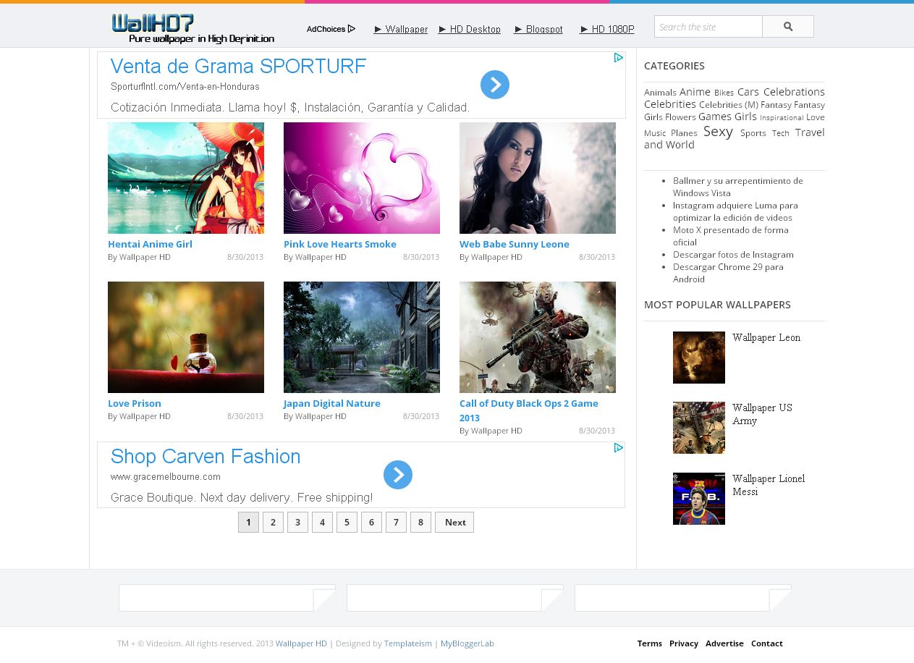Click the WallHD7 site logo
914x663 pixels.
[x=192, y=29]
